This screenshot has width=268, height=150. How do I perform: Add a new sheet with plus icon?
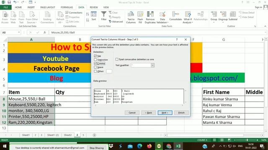point(94,135)
